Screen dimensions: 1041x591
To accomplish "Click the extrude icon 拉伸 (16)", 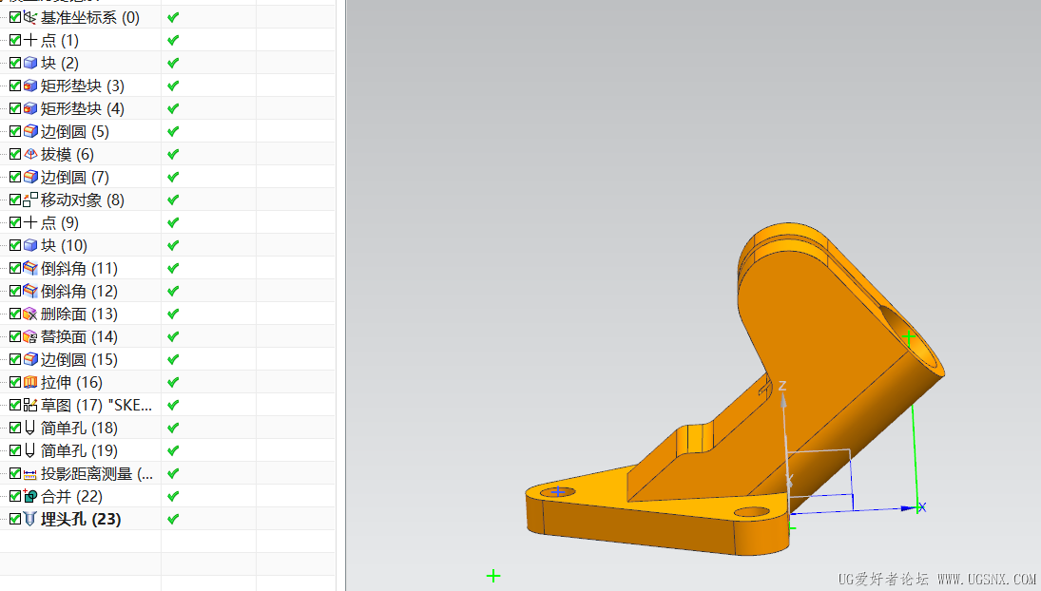I will tap(29, 382).
